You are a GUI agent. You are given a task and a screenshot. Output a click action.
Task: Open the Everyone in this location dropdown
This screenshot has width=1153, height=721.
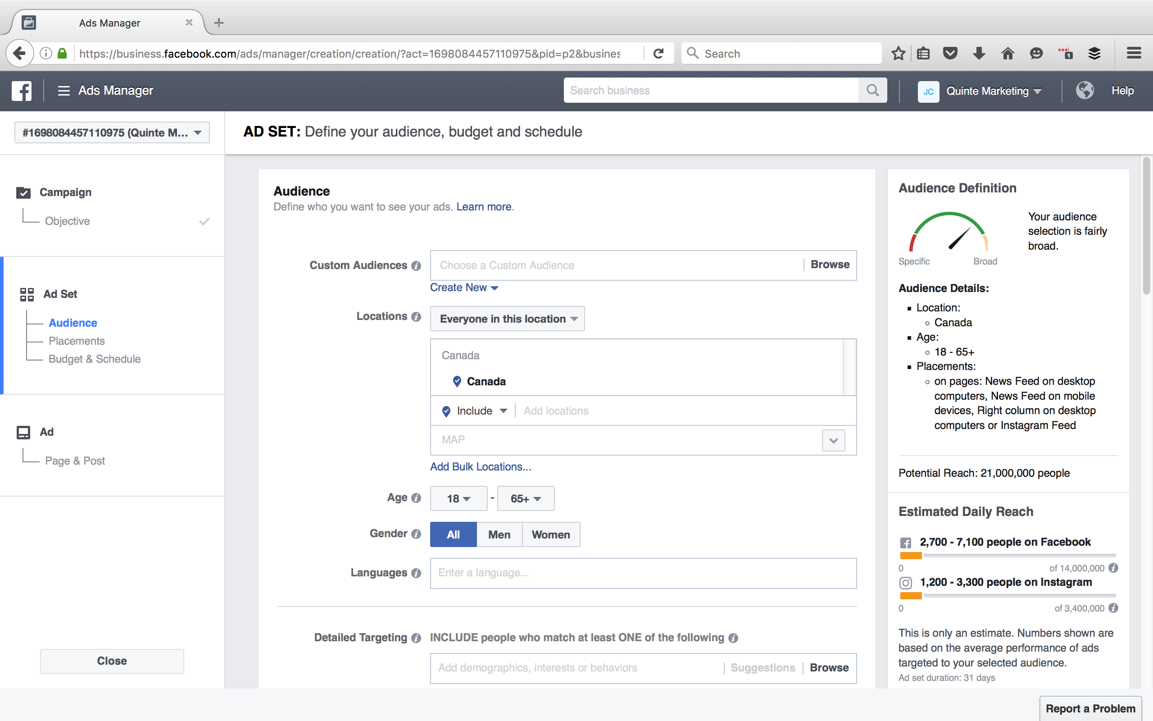pyautogui.click(x=508, y=319)
